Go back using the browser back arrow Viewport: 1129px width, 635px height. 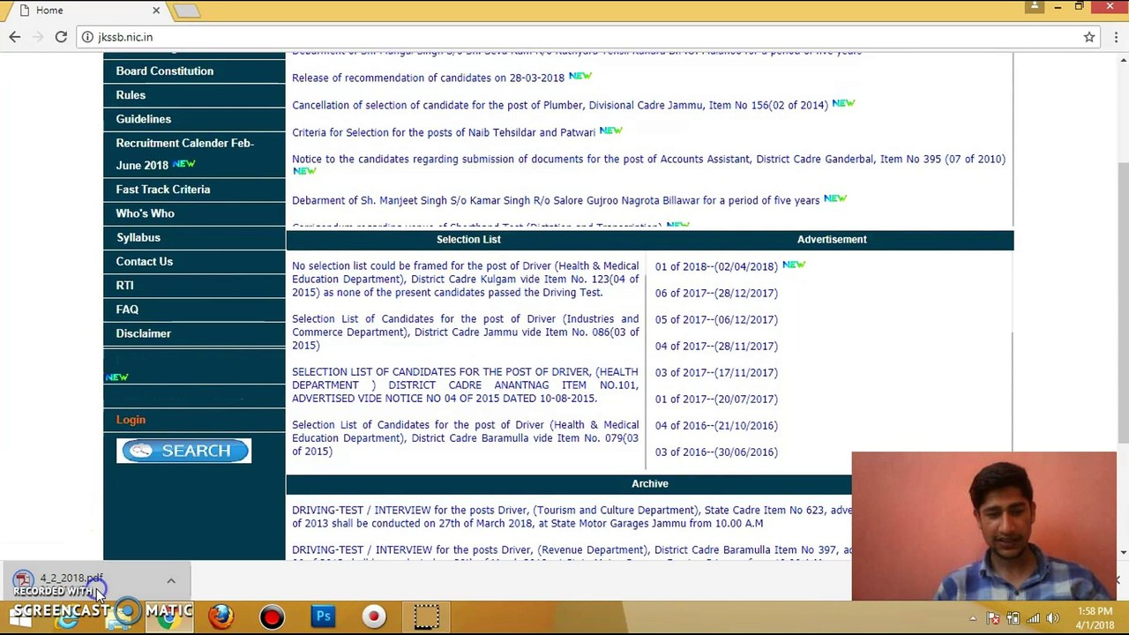coord(15,37)
